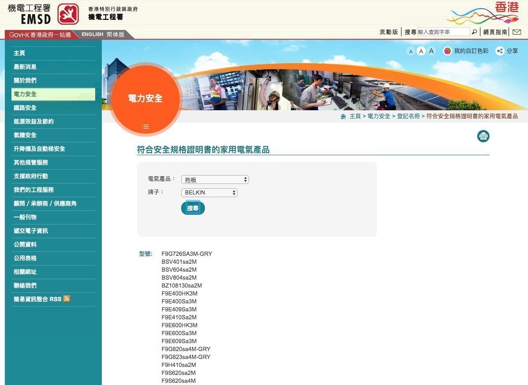
Task: Open the 網頁指南 site map link
Action: [495, 32]
